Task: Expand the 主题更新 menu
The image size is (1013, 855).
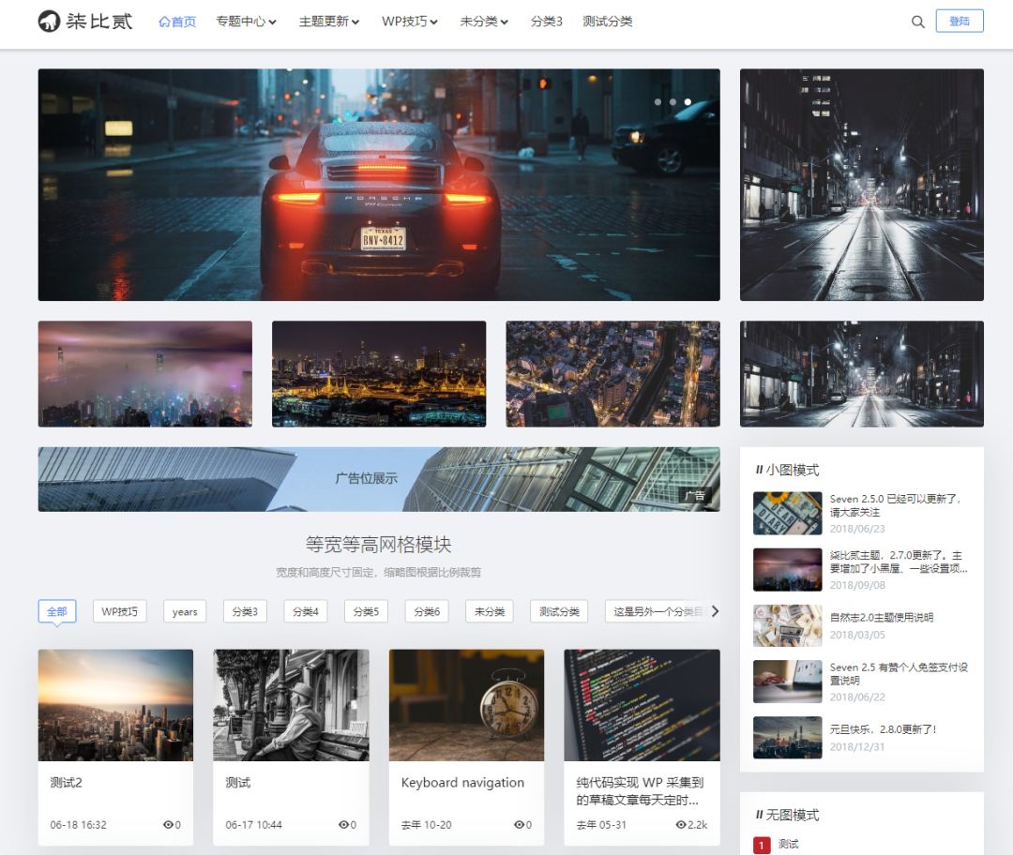Action: click(x=329, y=22)
